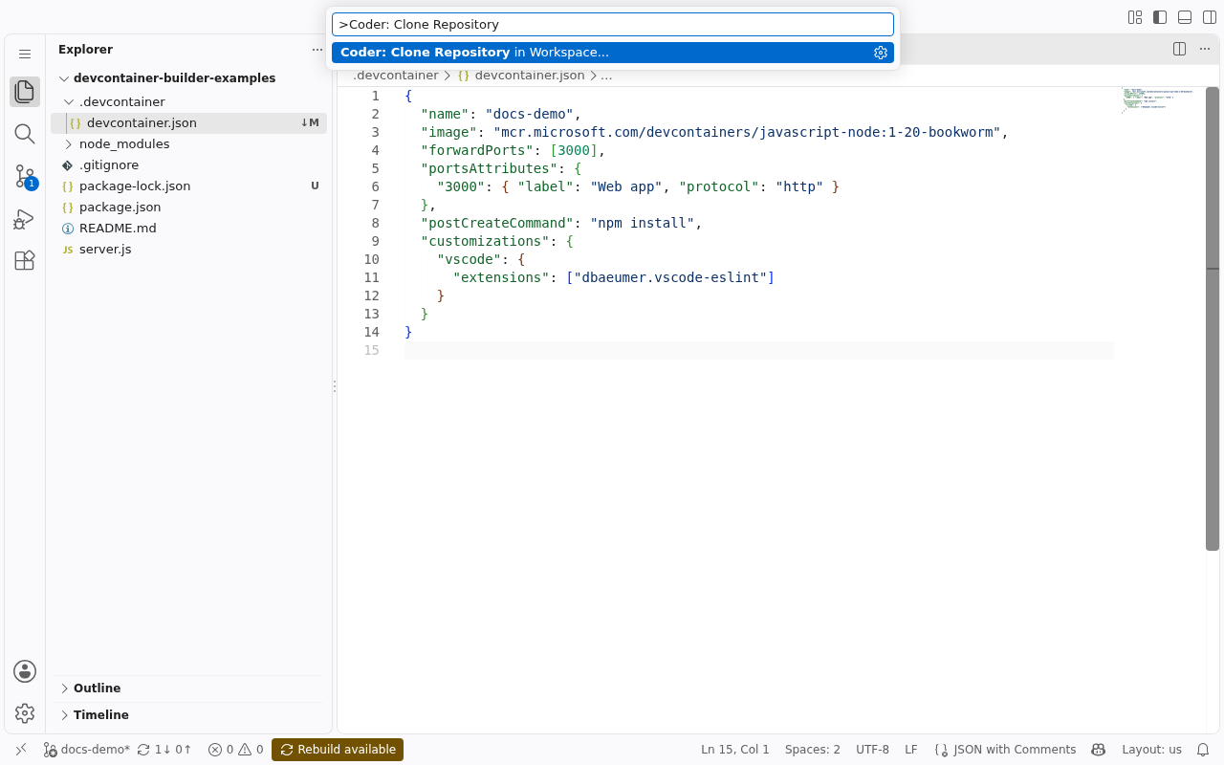Open the Manage gear in the activity bar

pyautogui.click(x=25, y=713)
